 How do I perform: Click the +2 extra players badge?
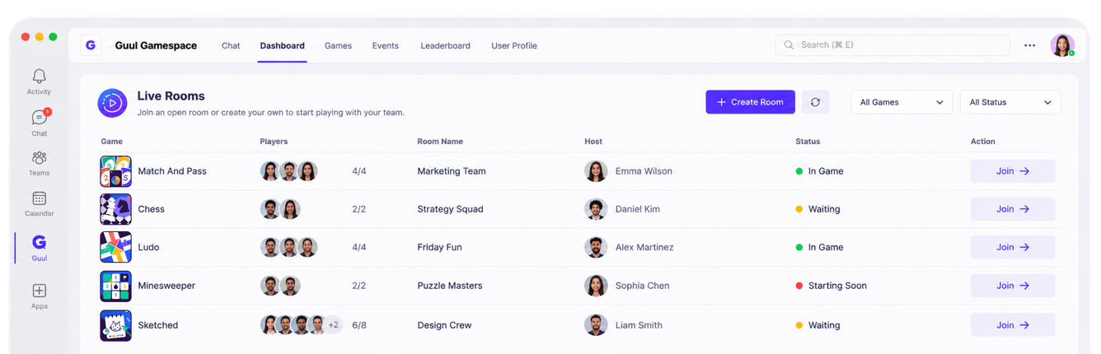click(x=333, y=325)
